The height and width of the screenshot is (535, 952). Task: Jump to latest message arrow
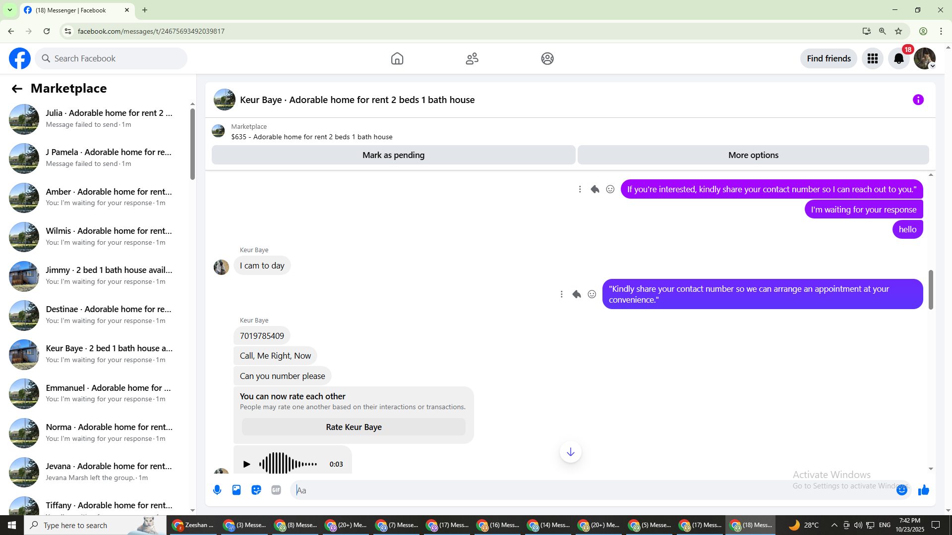[x=570, y=452]
